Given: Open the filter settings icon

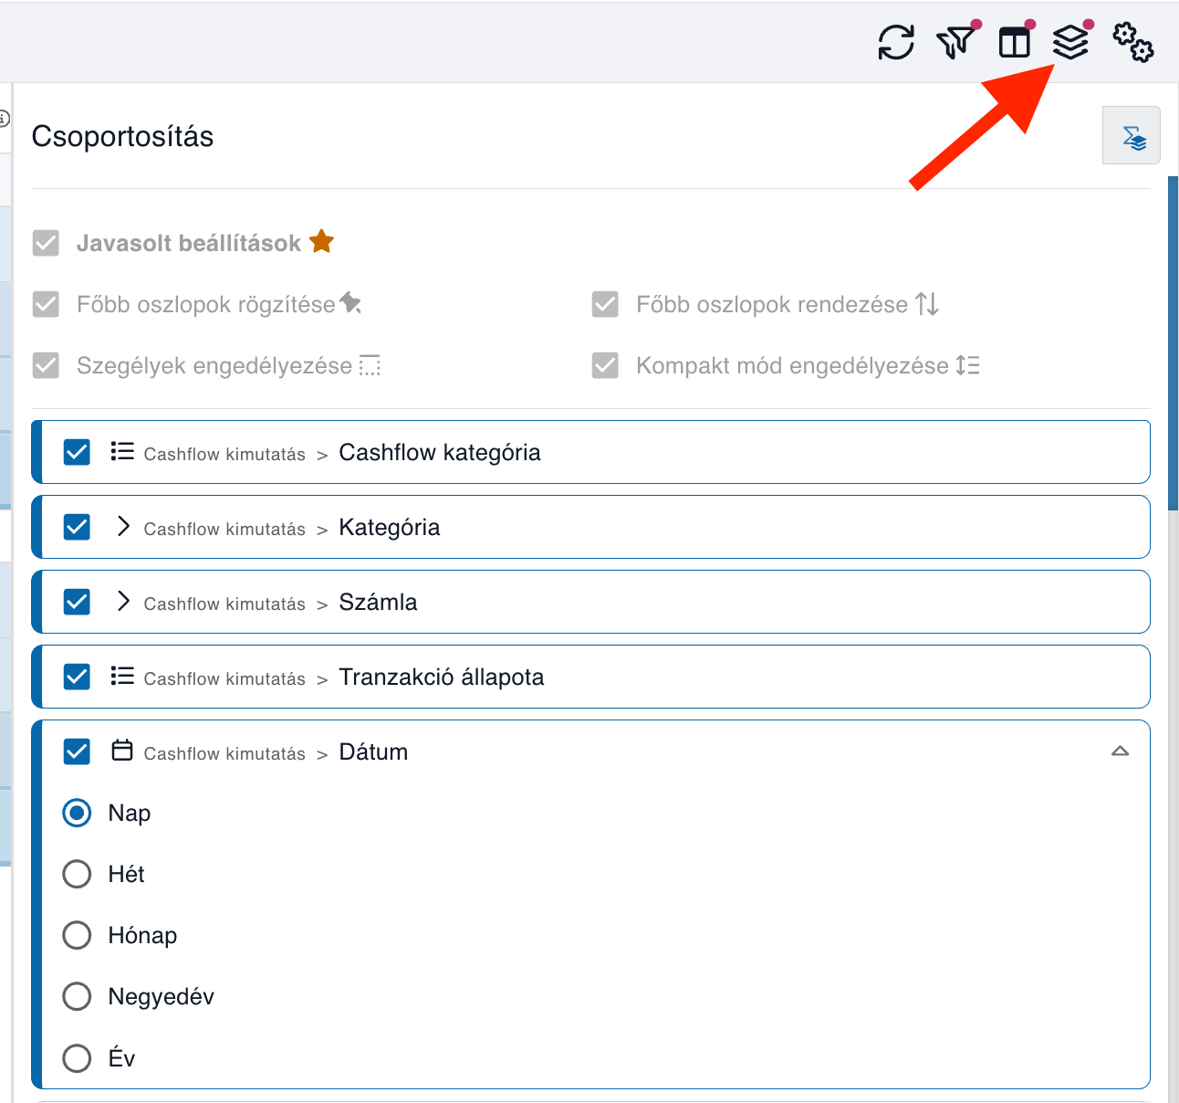Looking at the screenshot, I should pyautogui.click(x=955, y=42).
